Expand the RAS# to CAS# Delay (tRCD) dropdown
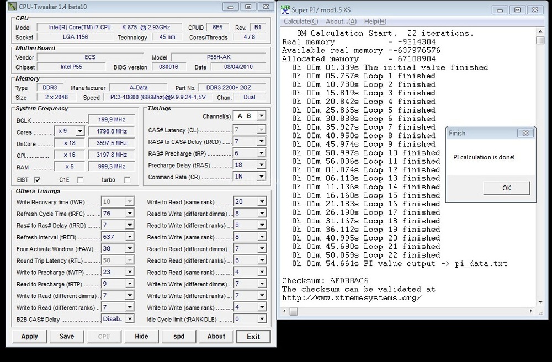The image size is (552, 362). (x=261, y=141)
